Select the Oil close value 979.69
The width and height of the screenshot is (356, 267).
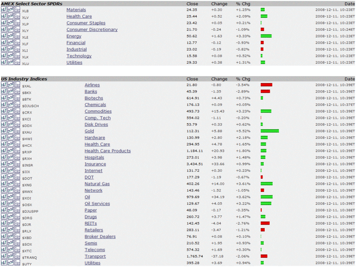coord(193,197)
